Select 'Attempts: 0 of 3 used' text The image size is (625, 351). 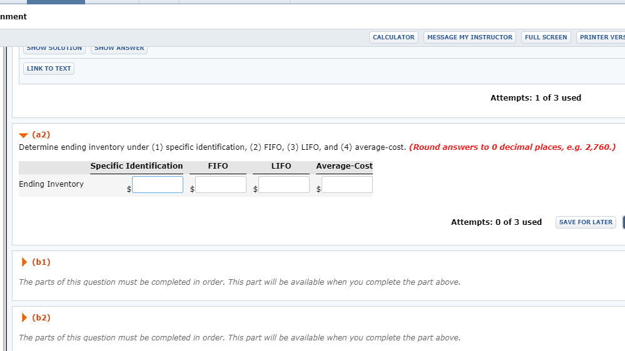[x=496, y=222]
